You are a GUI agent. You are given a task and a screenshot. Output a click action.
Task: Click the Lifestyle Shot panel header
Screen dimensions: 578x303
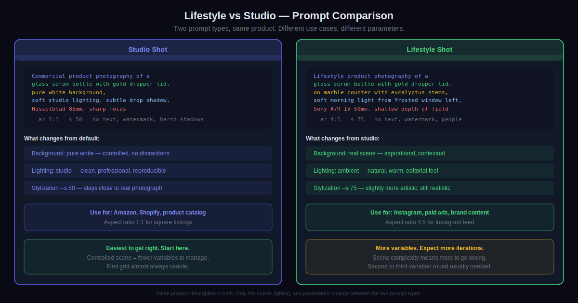coord(429,50)
